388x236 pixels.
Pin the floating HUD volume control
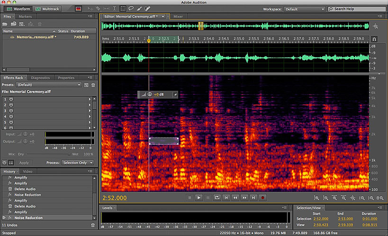(x=175, y=95)
